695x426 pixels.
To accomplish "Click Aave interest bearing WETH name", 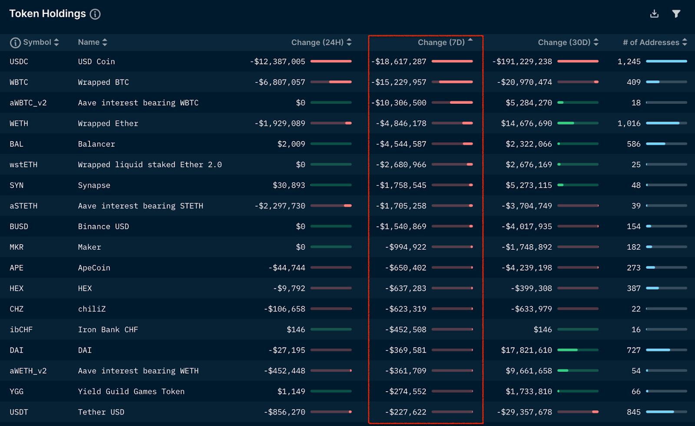I will tap(138, 371).
